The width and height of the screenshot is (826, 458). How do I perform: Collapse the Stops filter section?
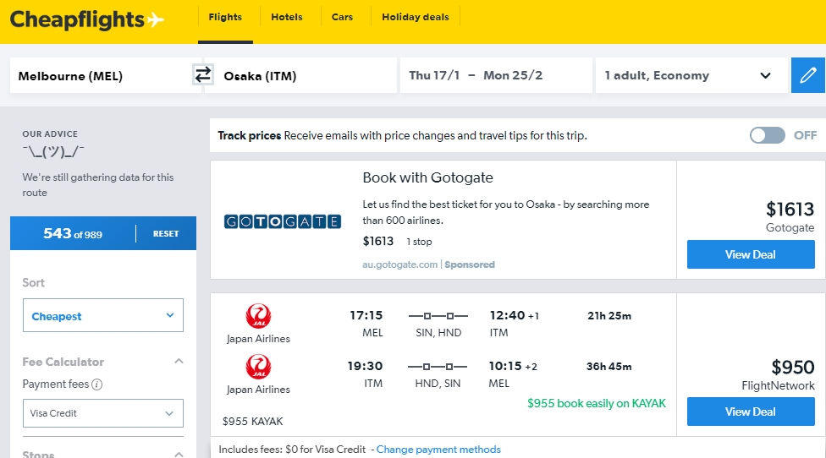[x=179, y=454]
